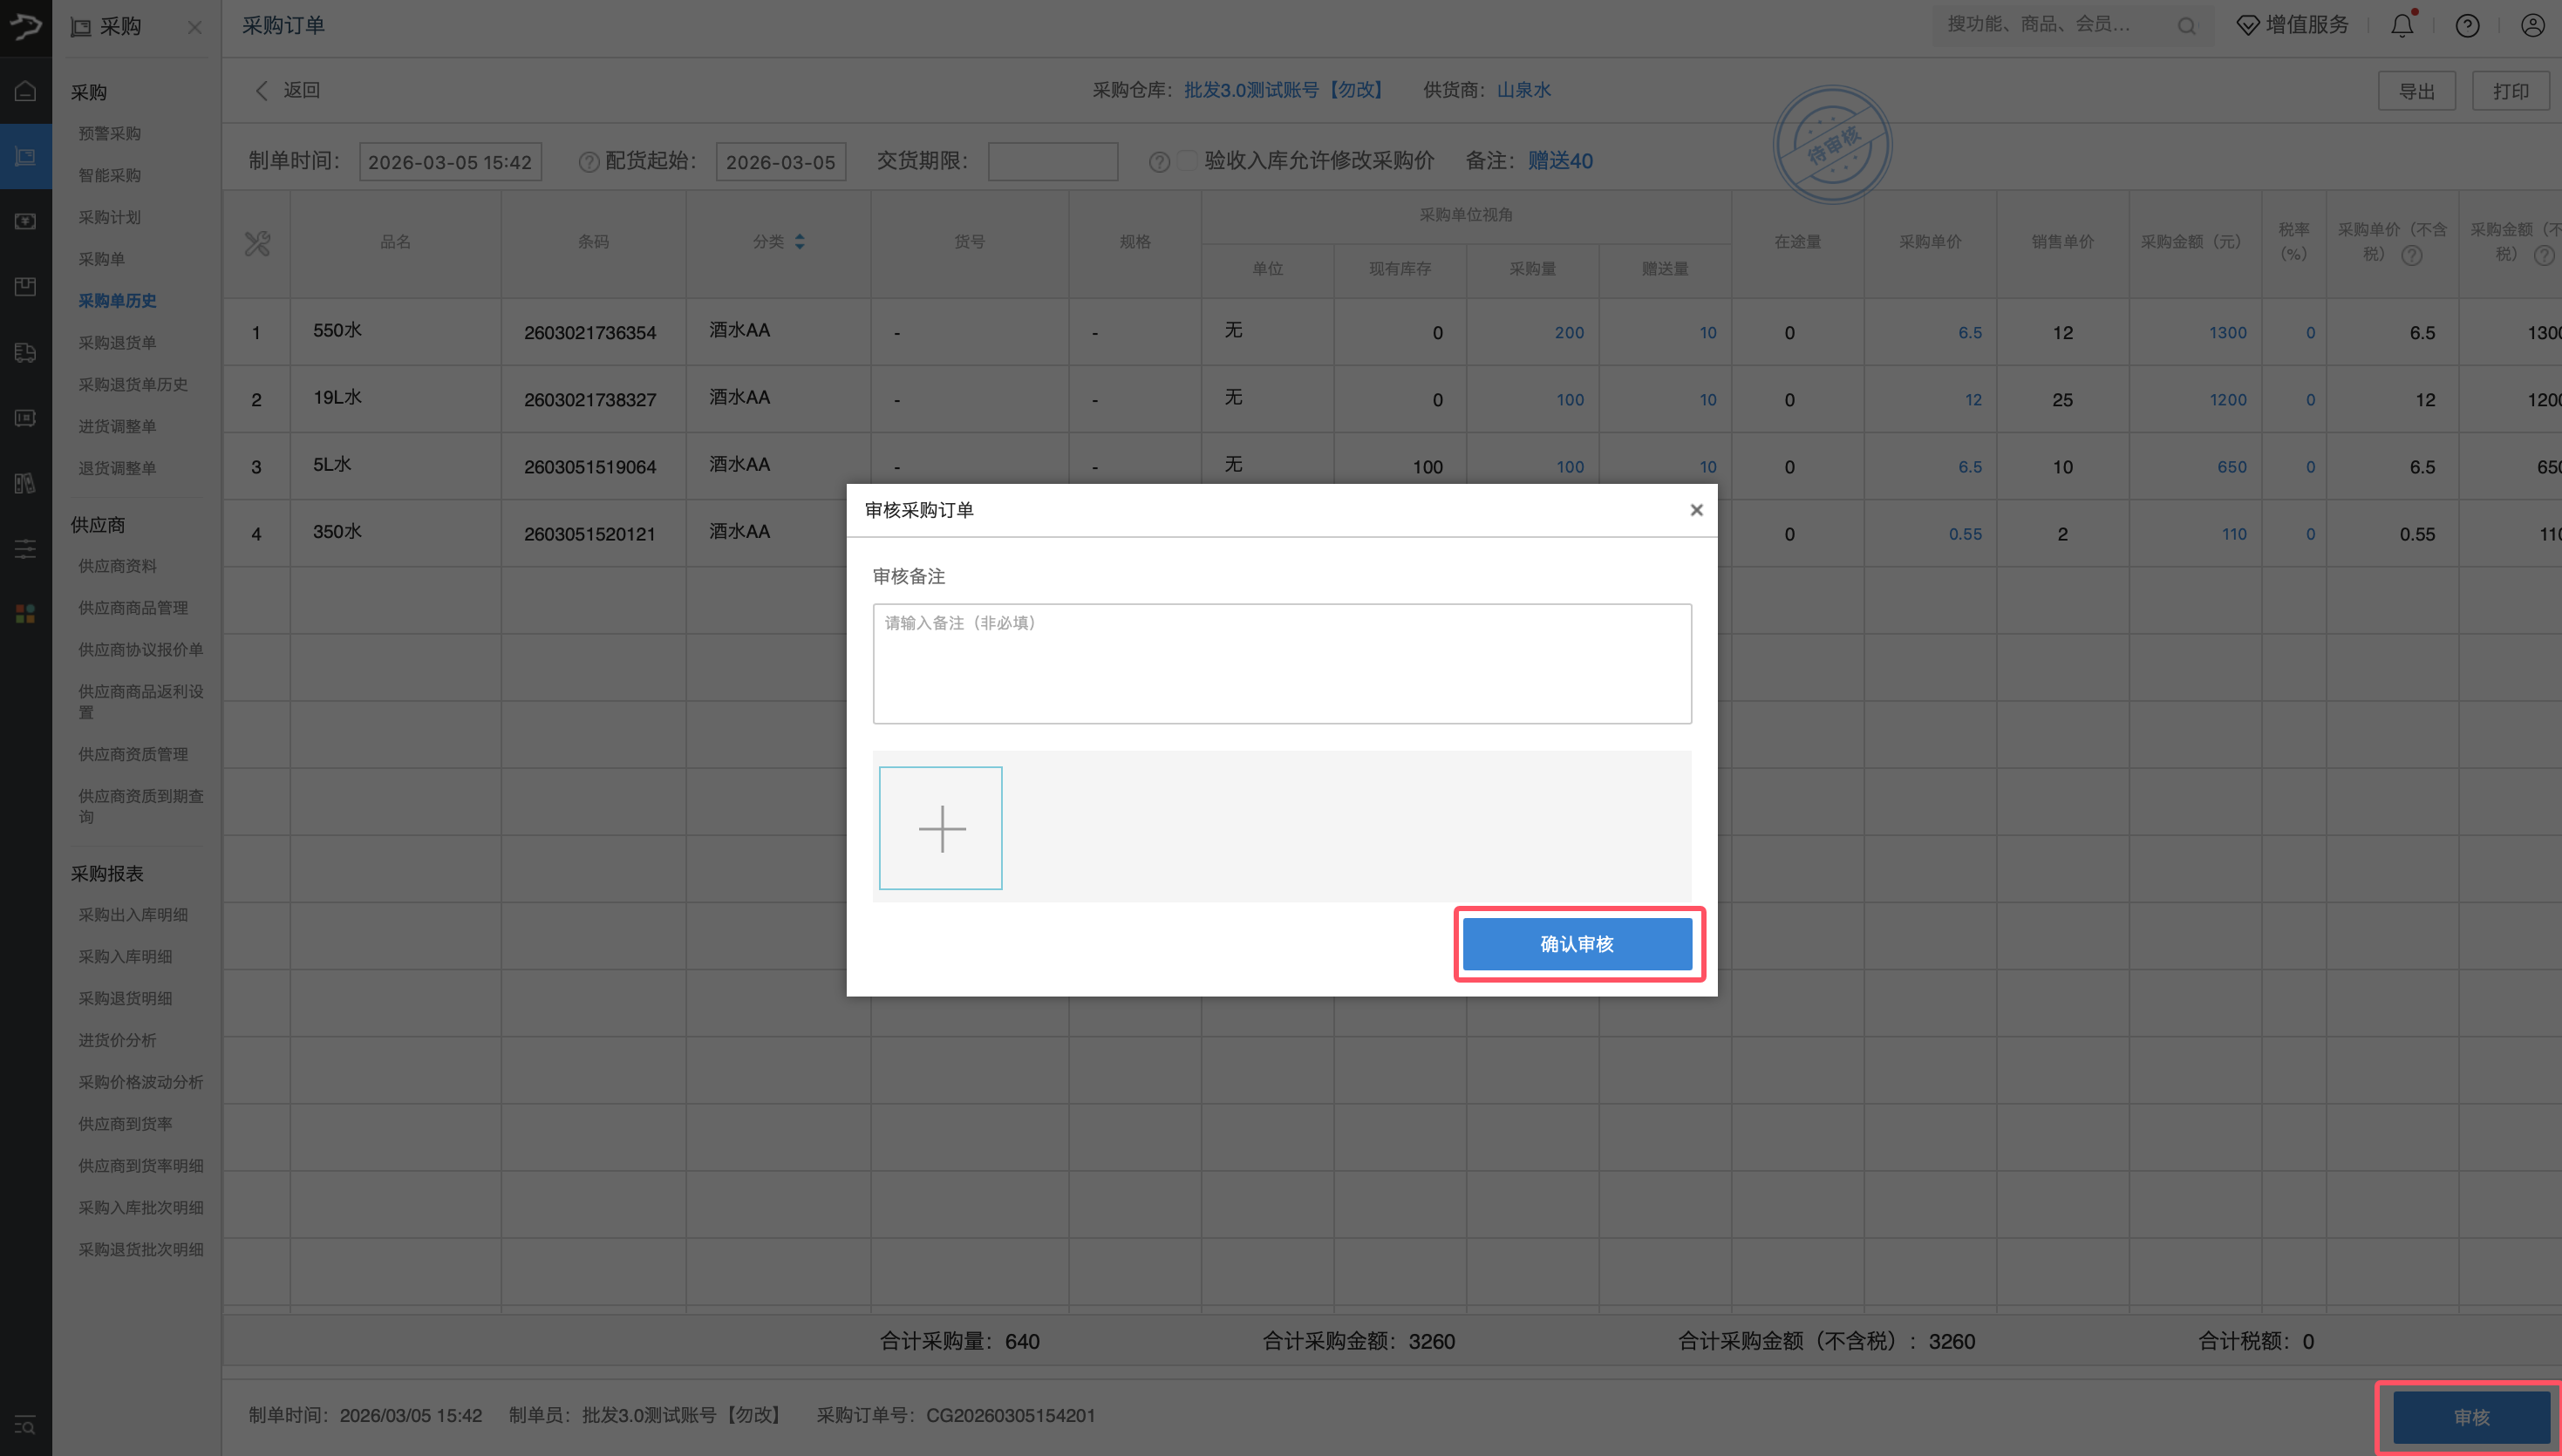
Task: Open the 交货期限 date field
Action: 1052,162
